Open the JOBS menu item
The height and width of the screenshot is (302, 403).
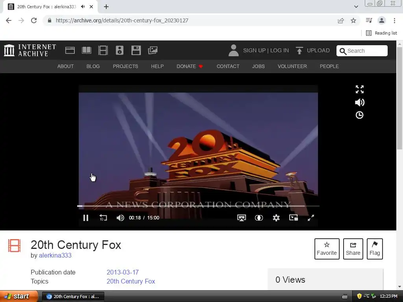(x=258, y=66)
